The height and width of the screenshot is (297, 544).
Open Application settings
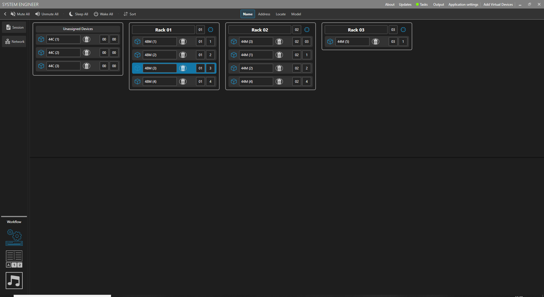(x=463, y=5)
